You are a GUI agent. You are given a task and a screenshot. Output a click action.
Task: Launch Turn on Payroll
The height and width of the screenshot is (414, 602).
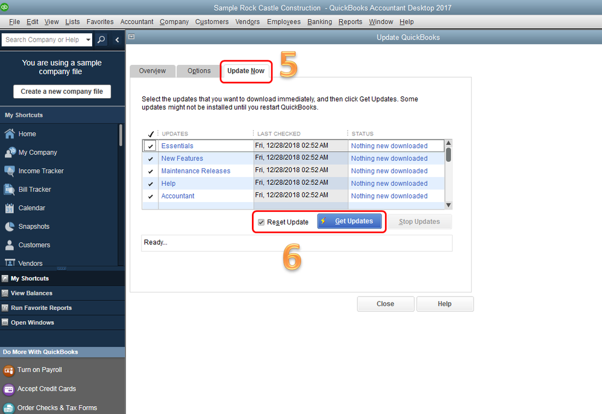pyautogui.click(x=39, y=371)
